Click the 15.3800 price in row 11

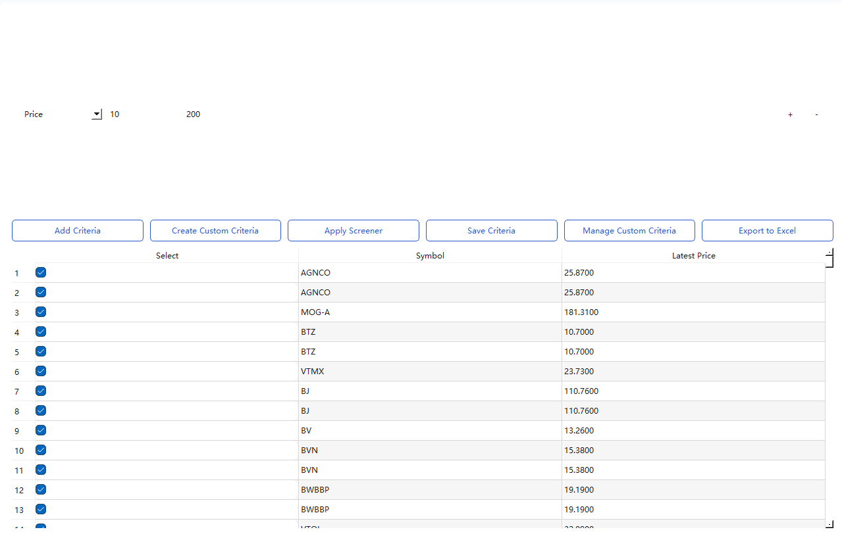(x=693, y=470)
